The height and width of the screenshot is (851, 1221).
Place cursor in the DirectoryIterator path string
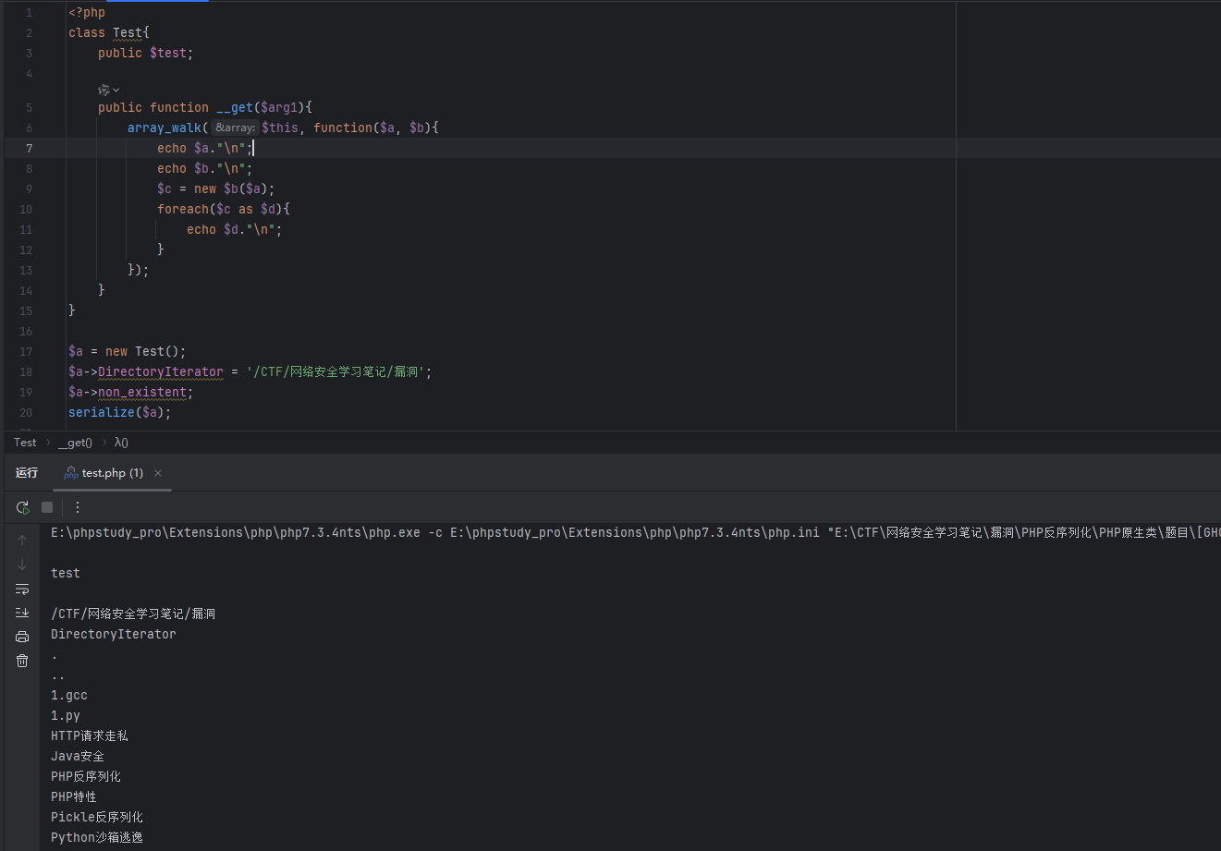[338, 372]
